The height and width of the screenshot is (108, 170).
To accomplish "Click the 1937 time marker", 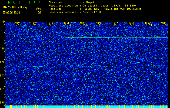I will (x=115, y=23).
